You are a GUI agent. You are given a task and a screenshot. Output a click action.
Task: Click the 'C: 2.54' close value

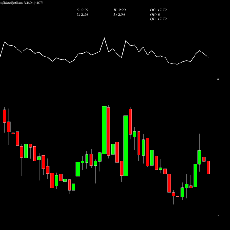point(82,15)
